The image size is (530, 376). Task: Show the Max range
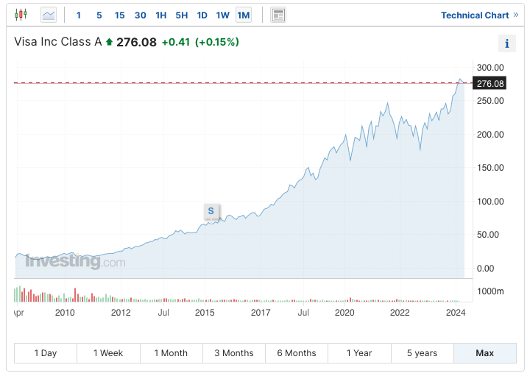coord(485,353)
